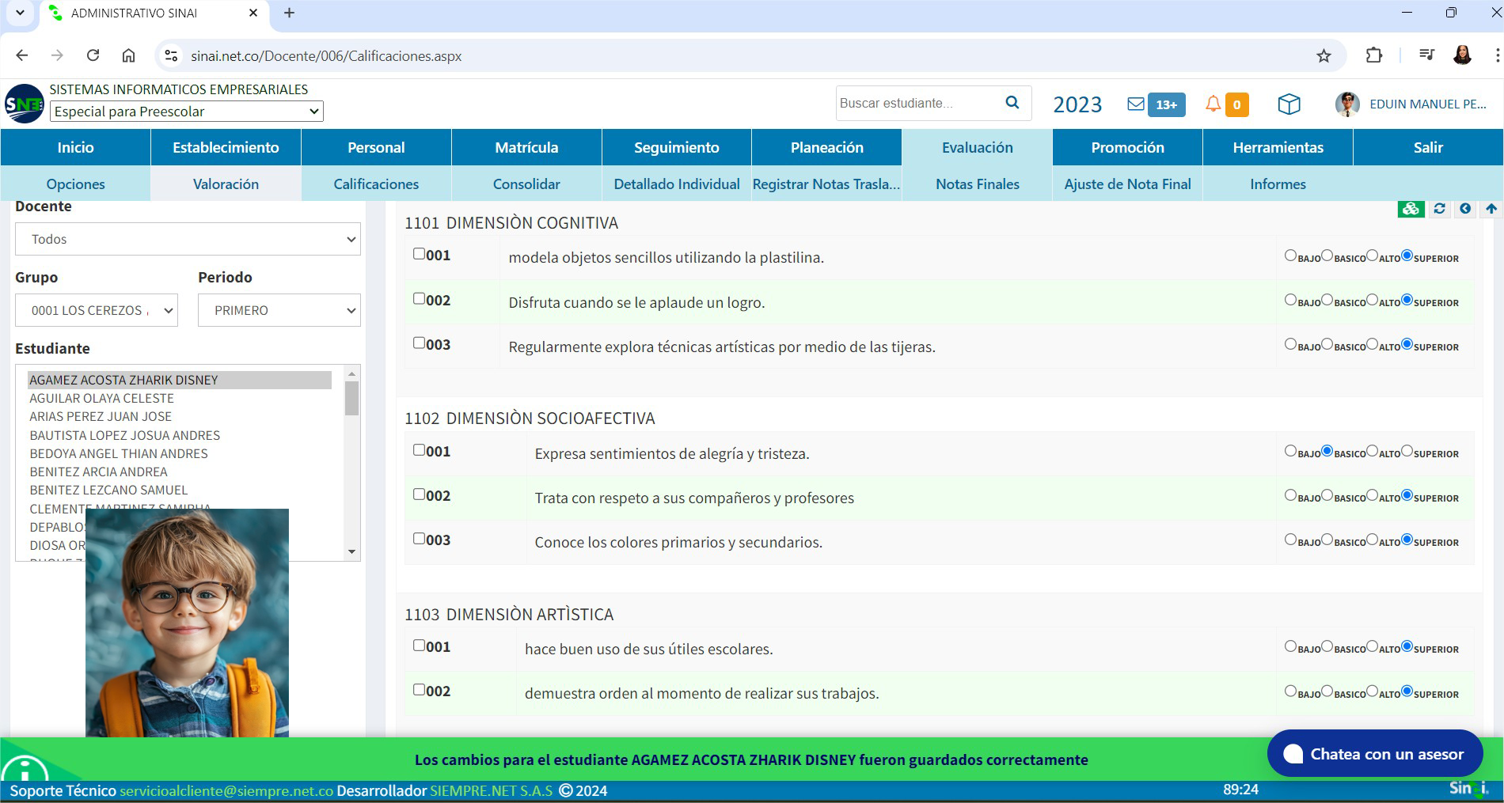1504x803 pixels.
Task: Open the media control icon in browser toolbar
Action: coord(1426,55)
